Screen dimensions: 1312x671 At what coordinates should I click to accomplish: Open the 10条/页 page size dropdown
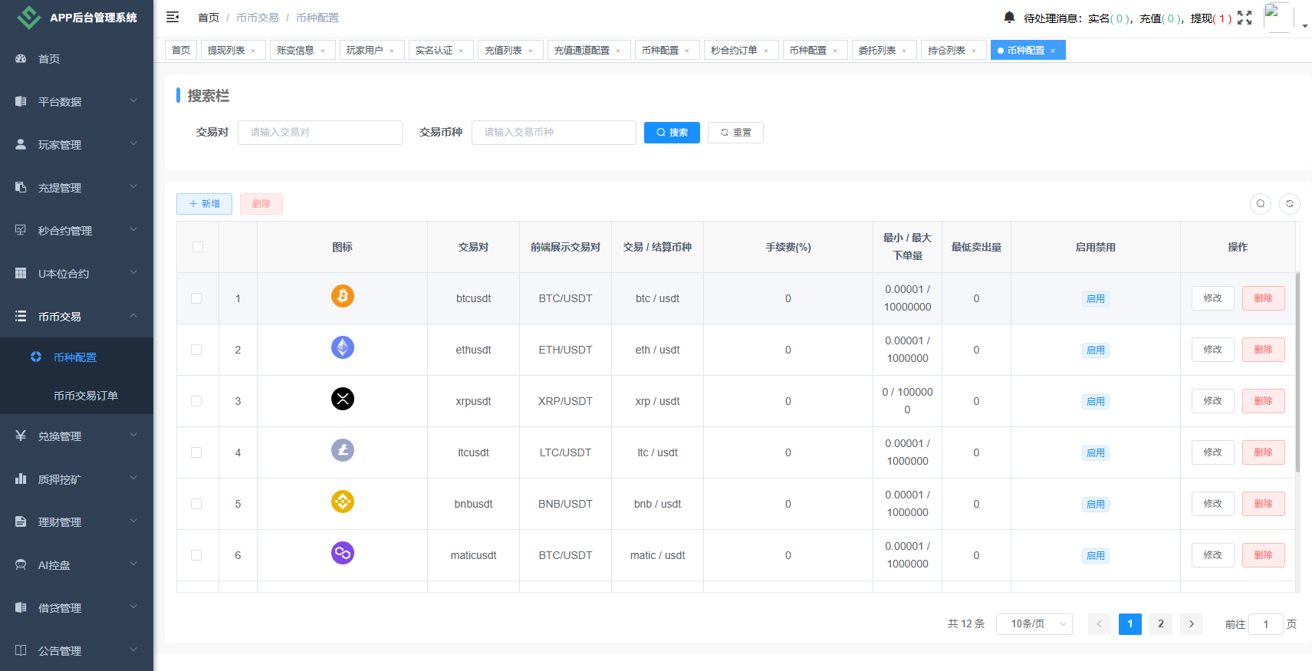coord(1034,624)
